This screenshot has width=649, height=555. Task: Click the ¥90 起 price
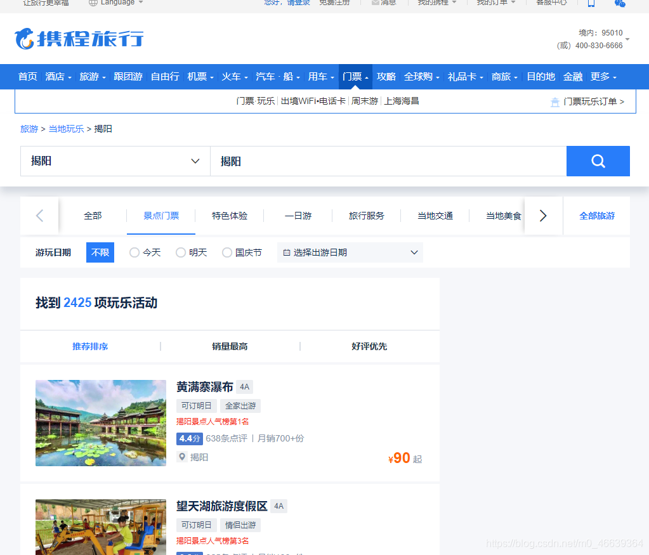pyautogui.click(x=405, y=458)
